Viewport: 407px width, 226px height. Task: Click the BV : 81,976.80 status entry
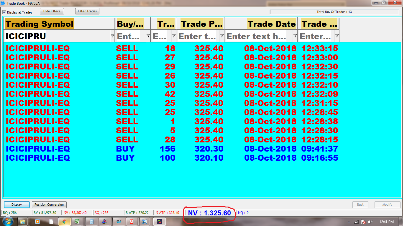point(47,213)
